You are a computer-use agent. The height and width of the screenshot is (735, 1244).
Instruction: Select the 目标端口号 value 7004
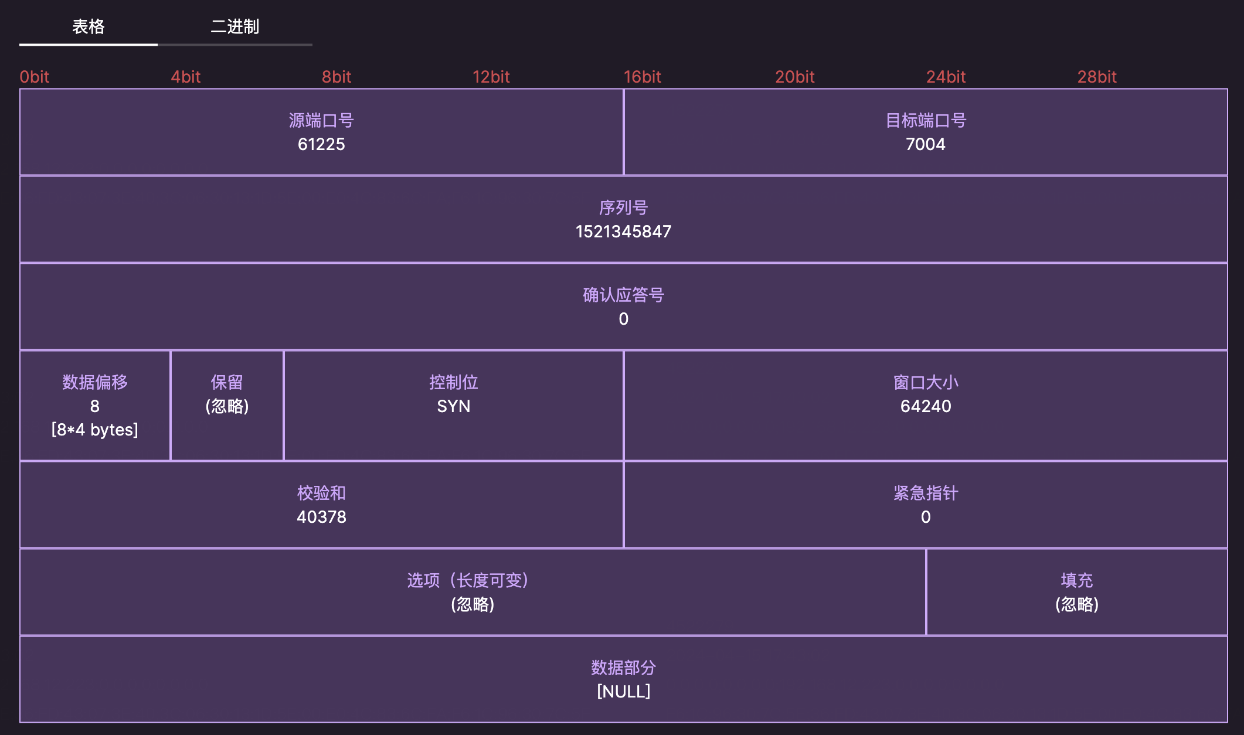pyautogui.click(x=926, y=144)
